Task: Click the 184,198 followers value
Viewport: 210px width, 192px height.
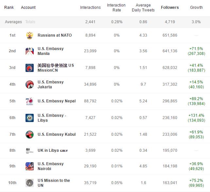Action: point(170,166)
